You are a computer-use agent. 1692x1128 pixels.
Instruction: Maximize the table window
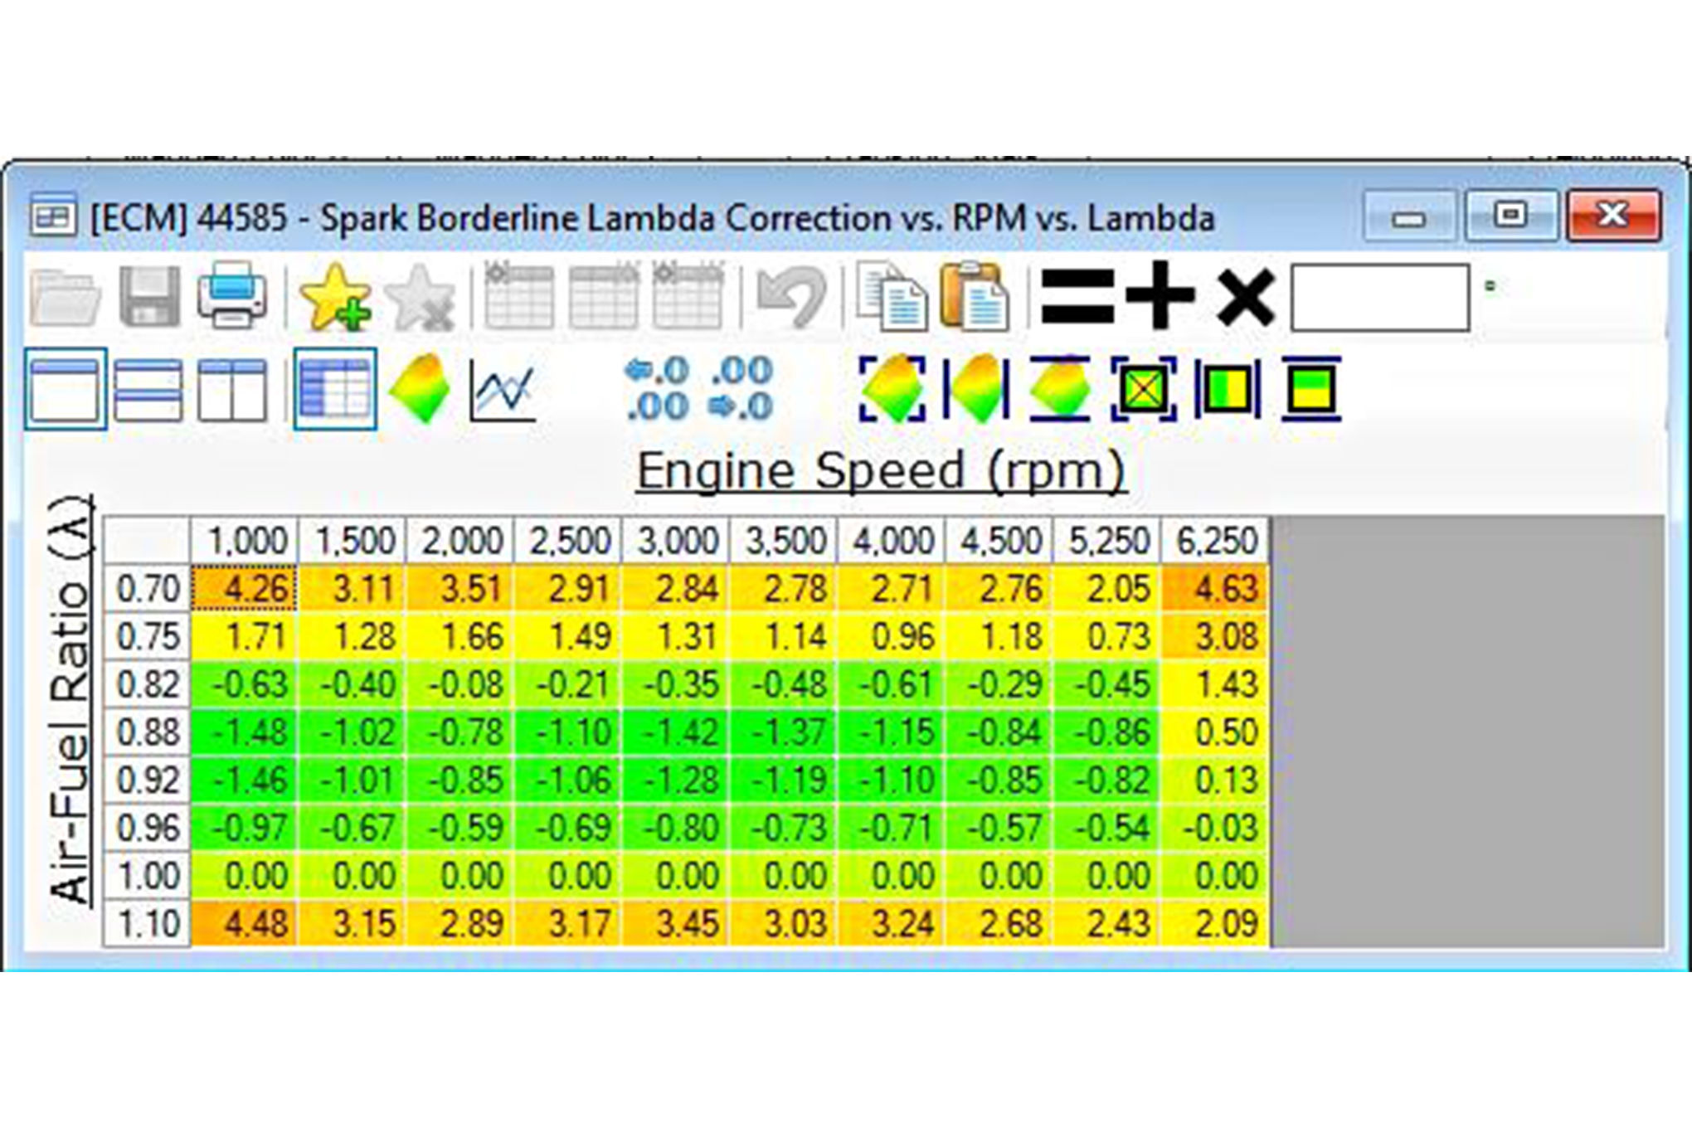pyautogui.click(x=1510, y=216)
